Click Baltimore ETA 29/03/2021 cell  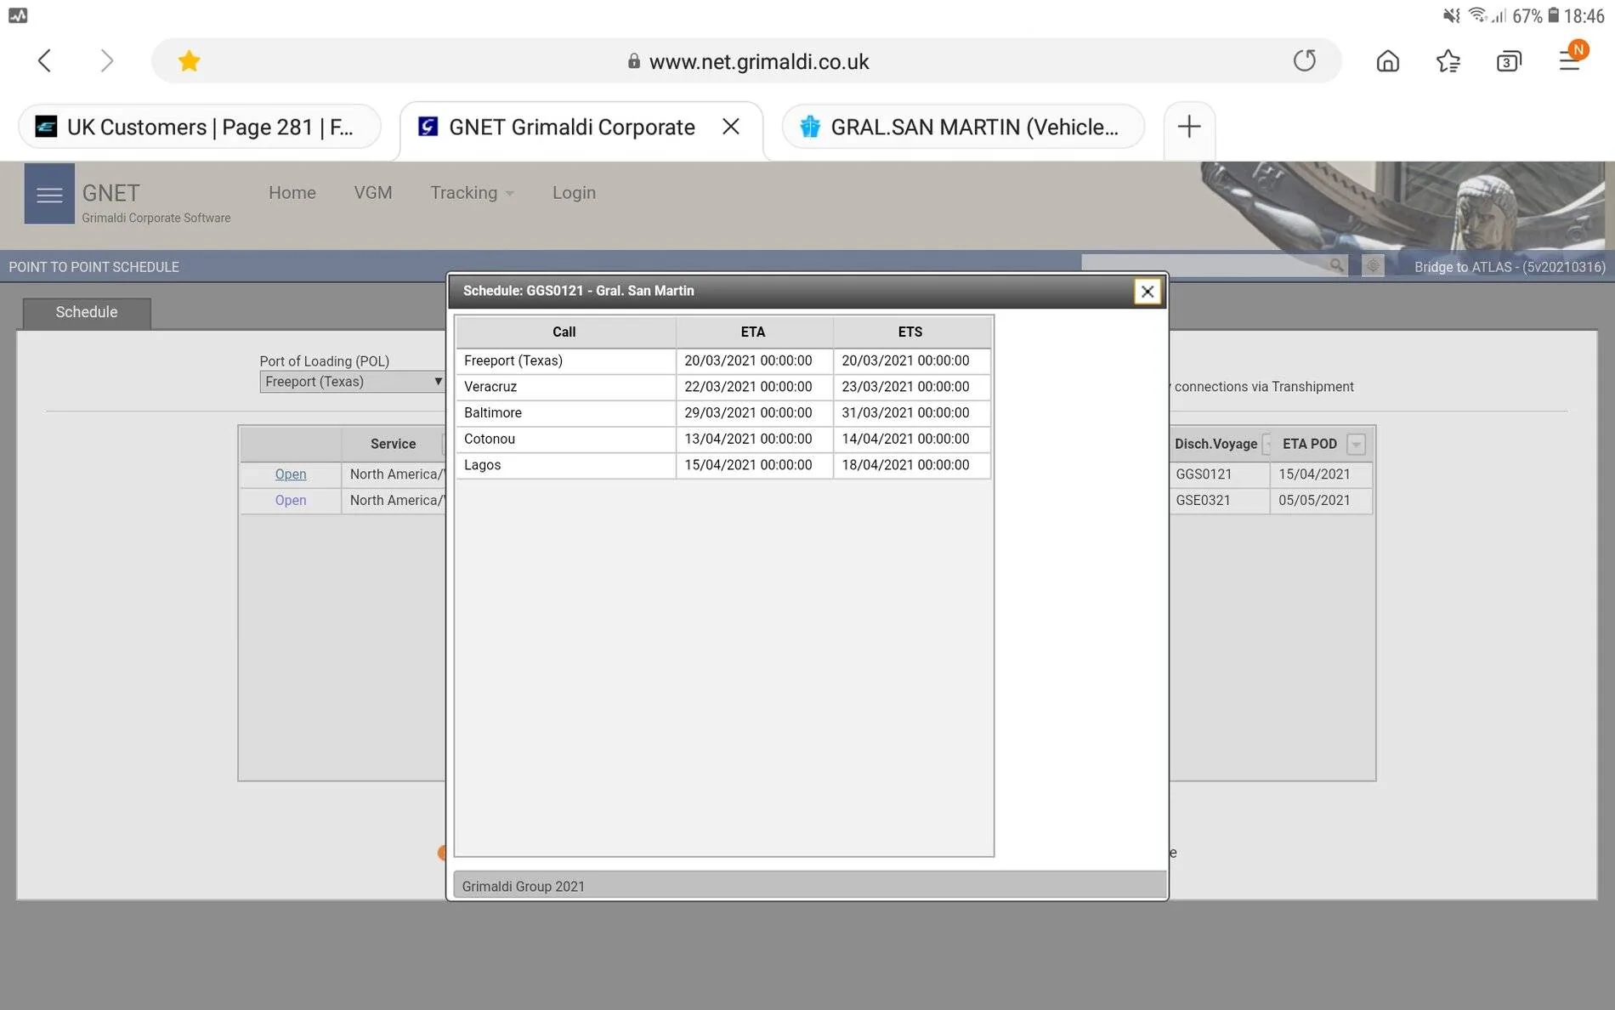click(x=754, y=413)
